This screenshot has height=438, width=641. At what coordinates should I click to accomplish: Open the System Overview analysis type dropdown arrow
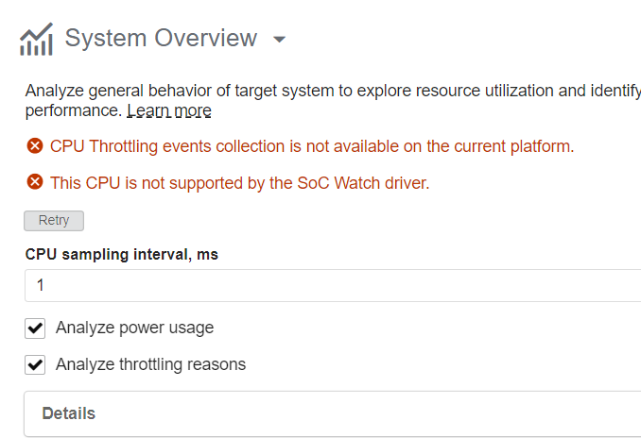tap(278, 40)
